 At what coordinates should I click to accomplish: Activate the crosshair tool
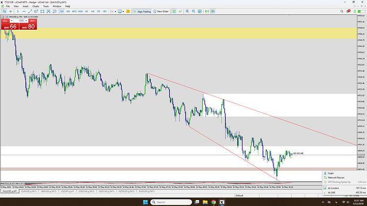coord(11,11)
